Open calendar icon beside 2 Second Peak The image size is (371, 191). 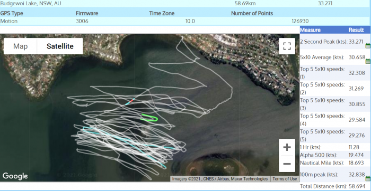(x=368, y=46)
